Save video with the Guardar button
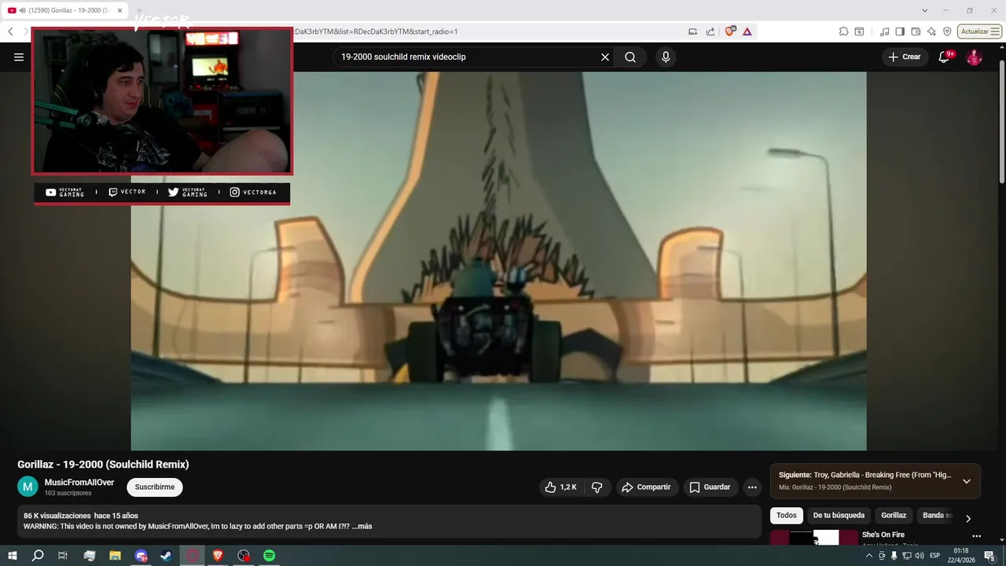Viewport: 1006px width, 566px height. [x=710, y=487]
